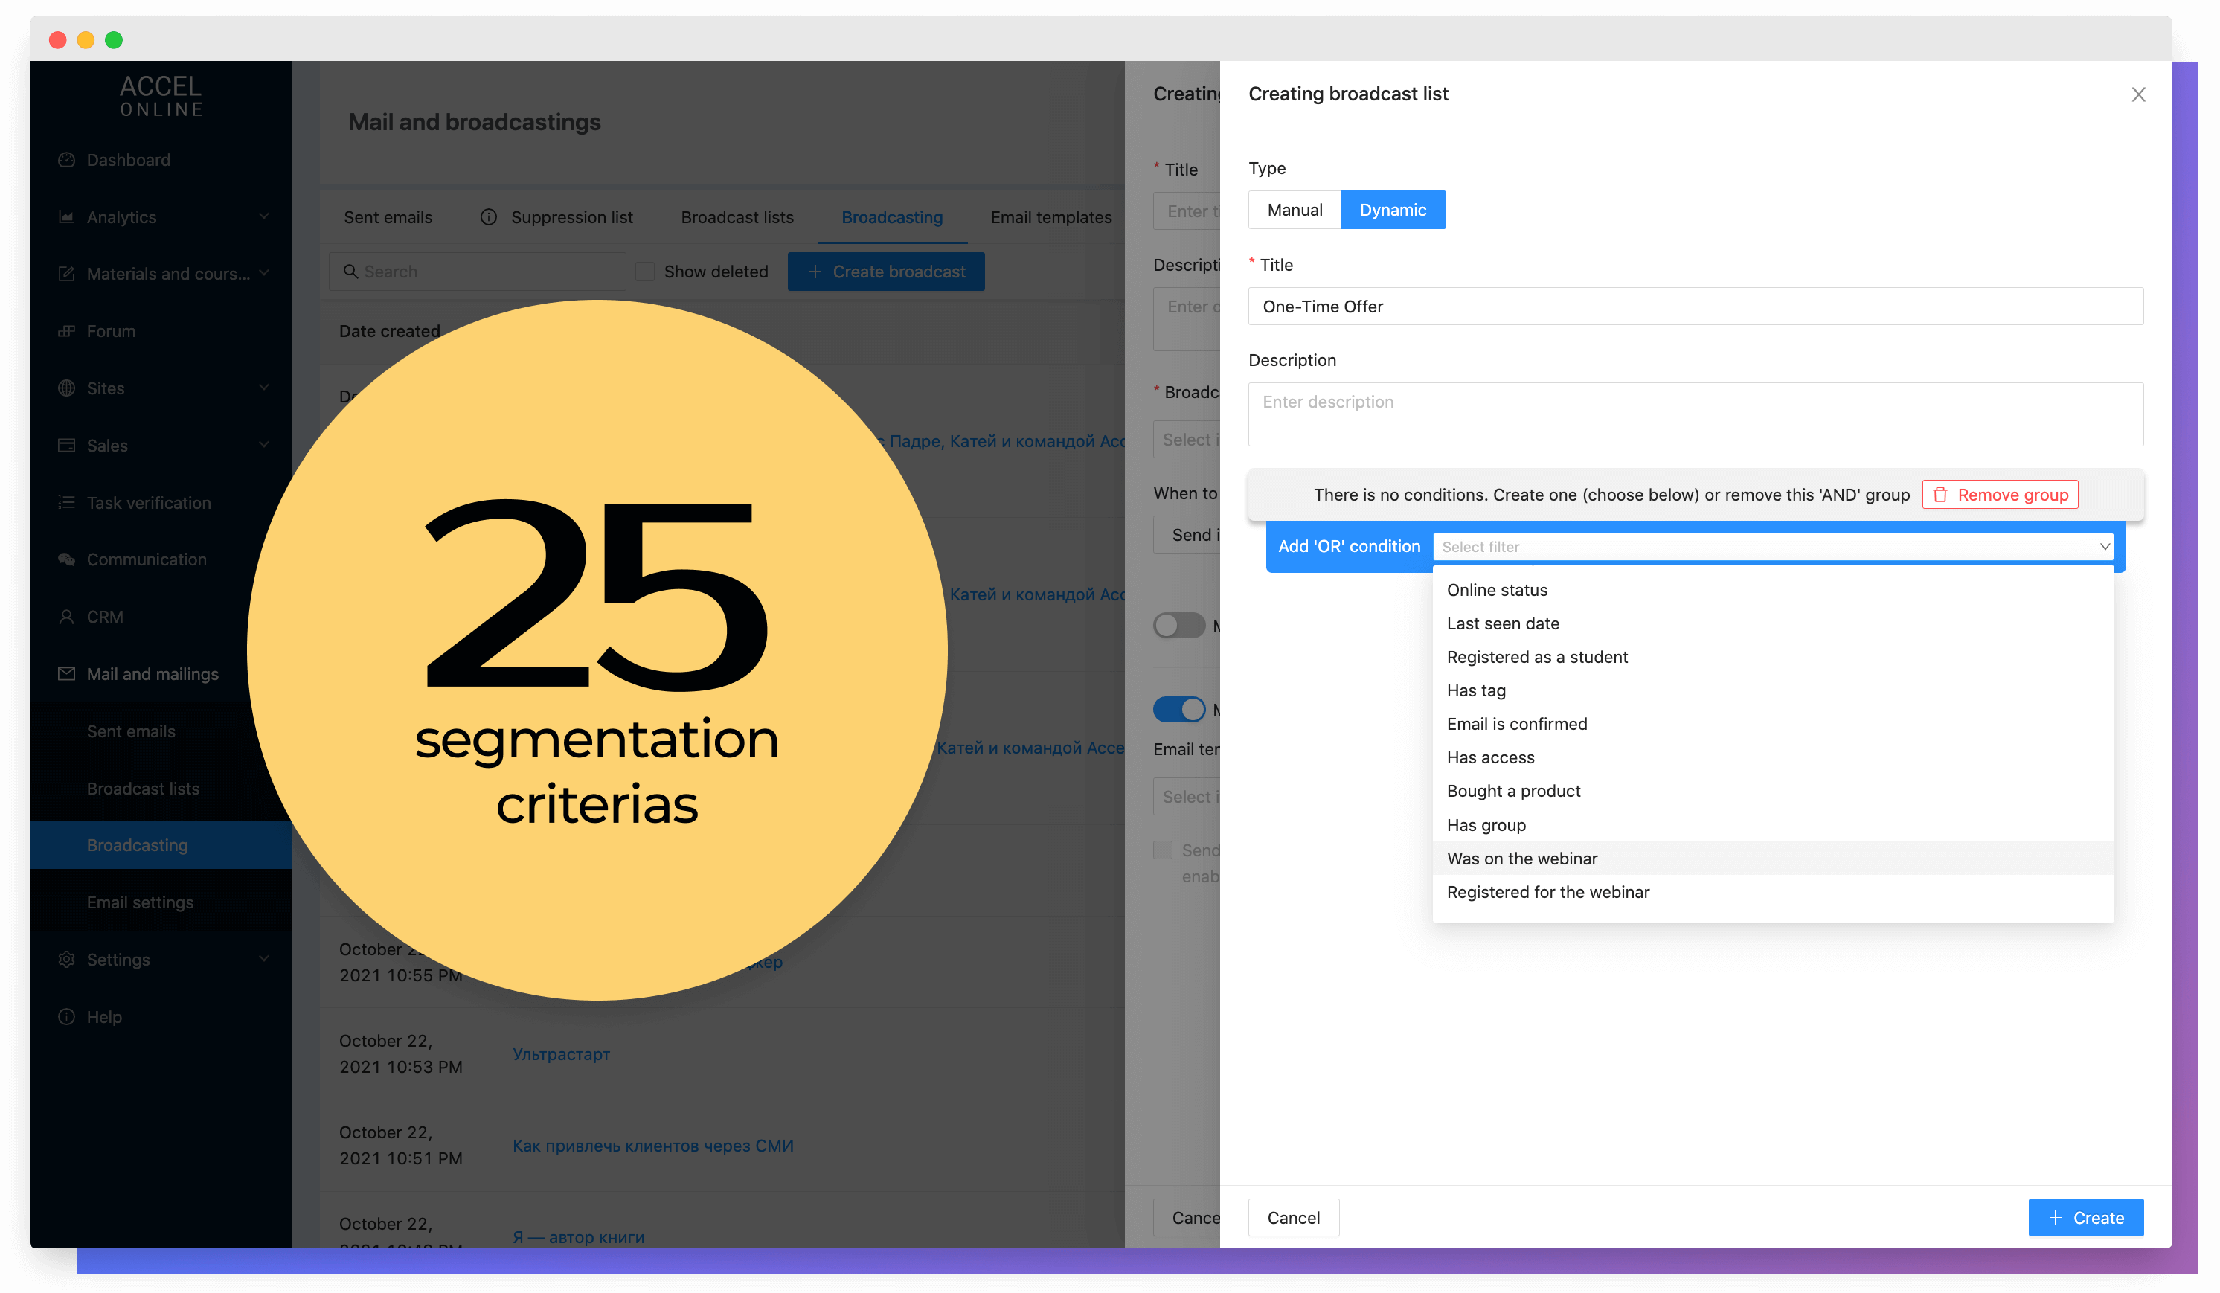The width and height of the screenshot is (2220, 1293).
Task: Expand the Materials and courses chevron
Action: pos(263,273)
